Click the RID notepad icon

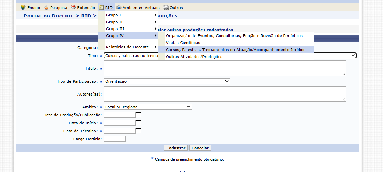pos(101,7)
